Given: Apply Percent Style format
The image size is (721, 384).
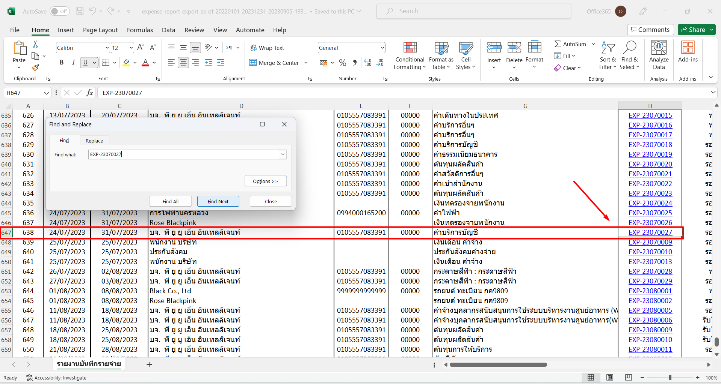Looking at the screenshot, I should click(x=342, y=63).
